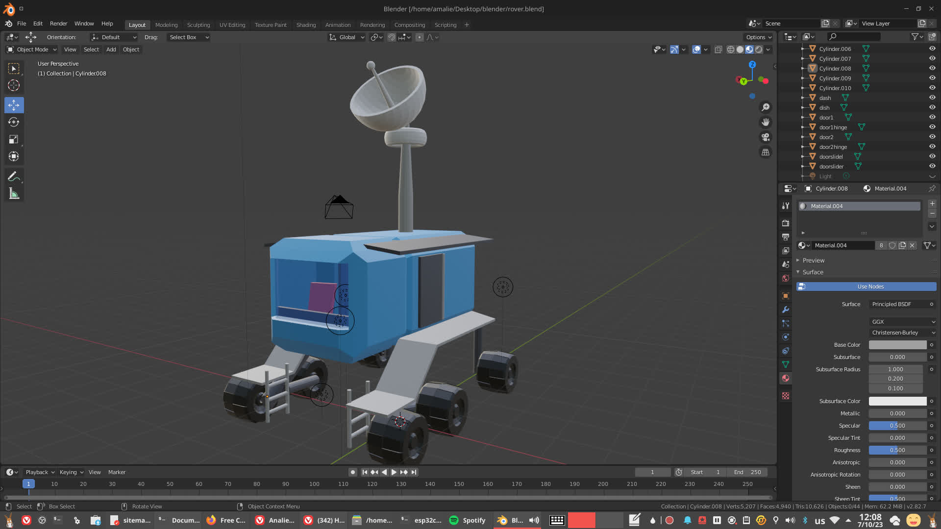
Task: Open the World properties tab
Action: point(786,278)
